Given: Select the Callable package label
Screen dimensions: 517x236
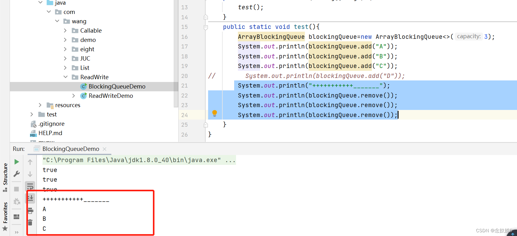Looking at the screenshot, I should pos(91,30).
